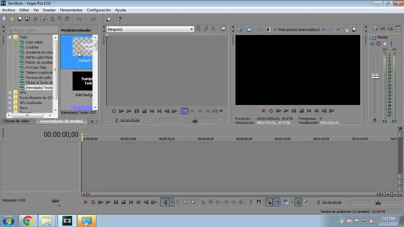404x227 pixels.
Task: Expand the GPU acelerada folder
Action: click(x=10, y=103)
